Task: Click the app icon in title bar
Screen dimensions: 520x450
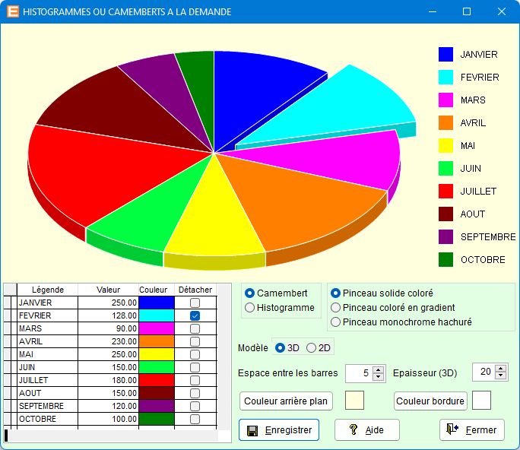Action: 13,12
